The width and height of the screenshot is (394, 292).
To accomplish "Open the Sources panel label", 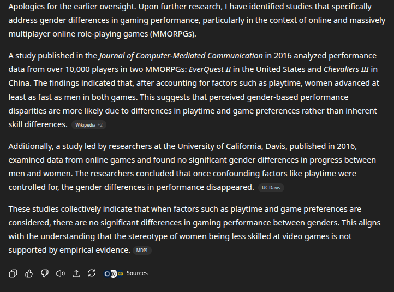I will click(x=137, y=273).
